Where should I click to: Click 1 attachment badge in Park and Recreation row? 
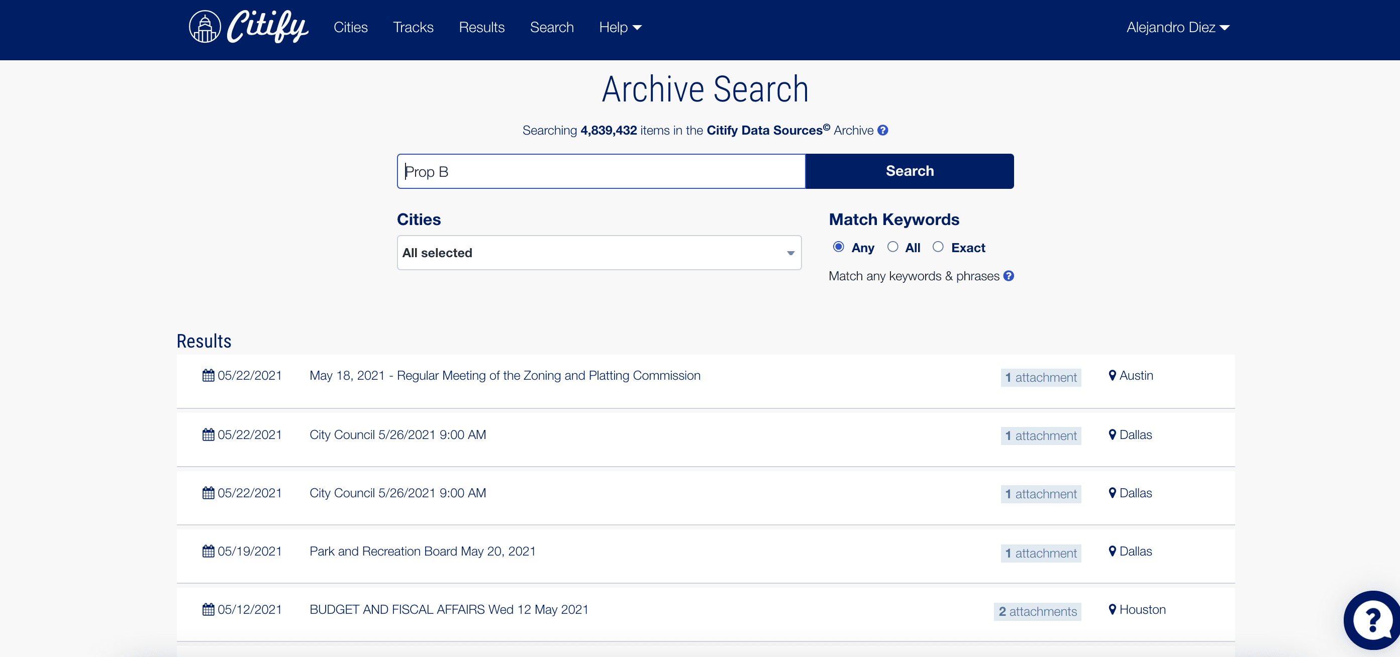point(1041,553)
